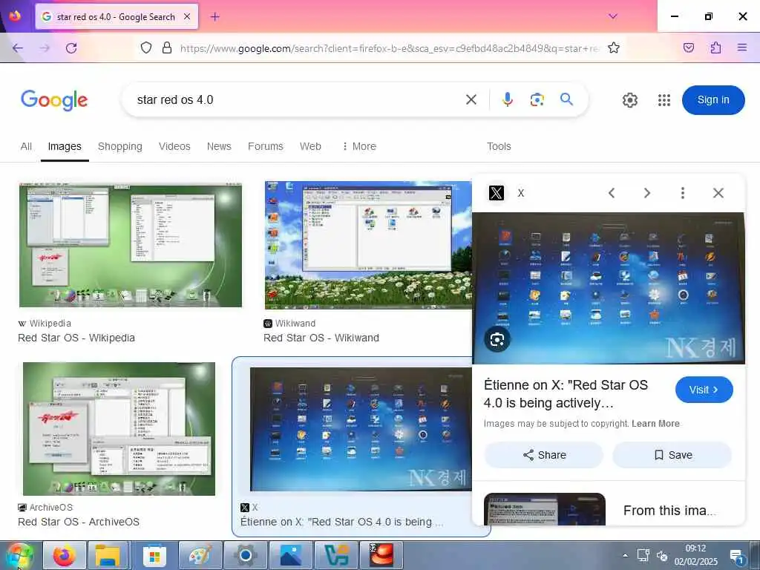Click the Sign in button
Screen dimensions: 760x570
[x=713, y=100]
